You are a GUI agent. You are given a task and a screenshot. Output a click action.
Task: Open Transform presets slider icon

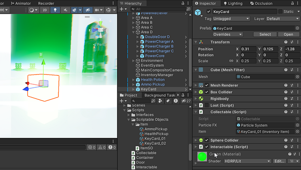click(x=292, y=42)
